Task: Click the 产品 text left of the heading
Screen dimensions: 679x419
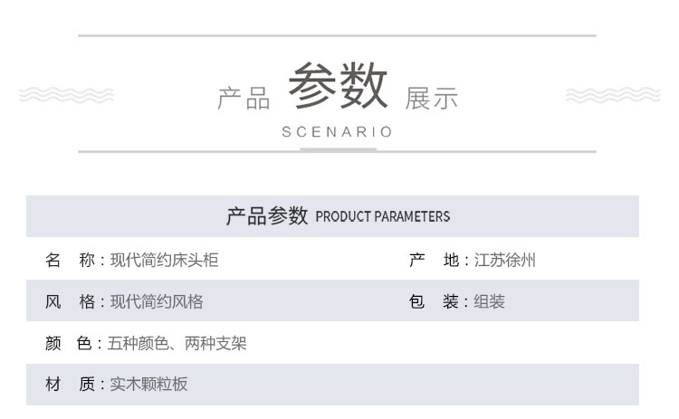Action: coord(244,99)
